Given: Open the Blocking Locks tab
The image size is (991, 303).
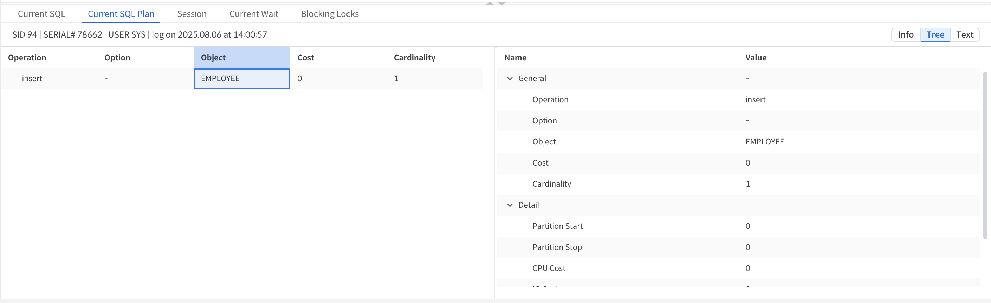Looking at the screenshot, I should point(329,14).
